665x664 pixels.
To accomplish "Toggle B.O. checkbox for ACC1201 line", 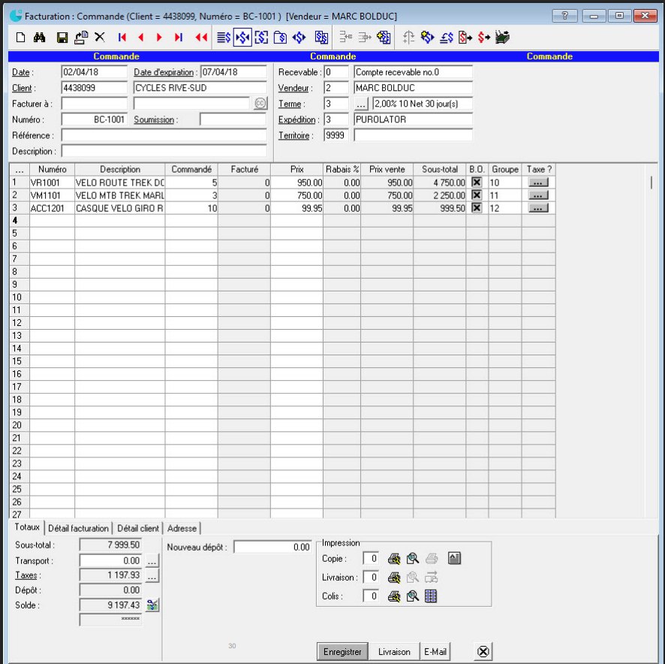I will (x=477, y=207).
